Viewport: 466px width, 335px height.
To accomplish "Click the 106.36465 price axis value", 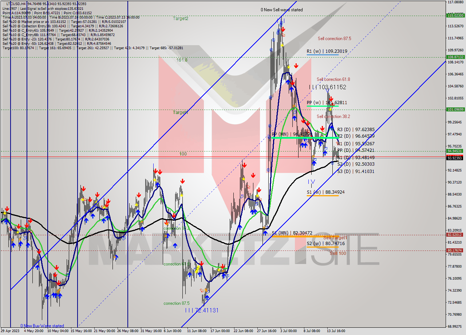I will 455,74.
